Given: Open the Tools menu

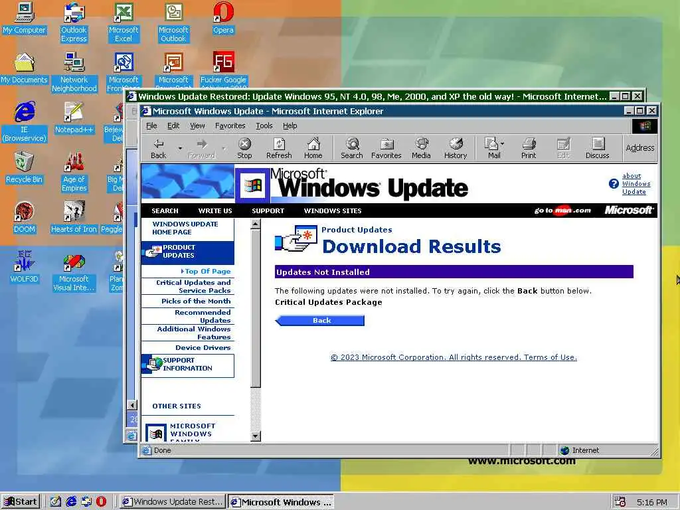Looking at the screenshot, I should point(264,126).
